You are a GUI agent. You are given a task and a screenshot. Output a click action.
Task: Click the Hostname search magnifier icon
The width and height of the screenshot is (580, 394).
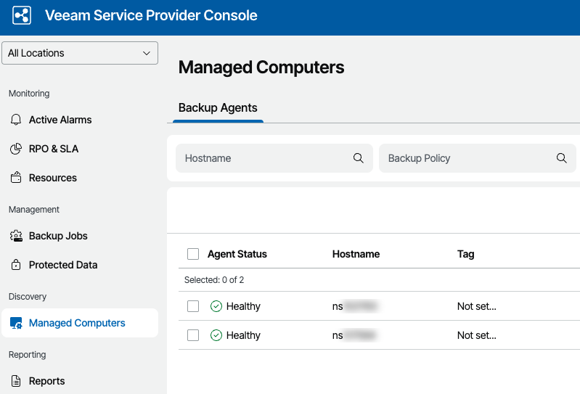pos(358,158)
